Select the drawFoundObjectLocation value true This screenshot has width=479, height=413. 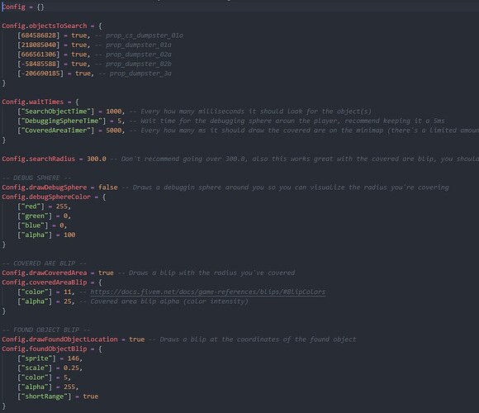tap(137, 339)
